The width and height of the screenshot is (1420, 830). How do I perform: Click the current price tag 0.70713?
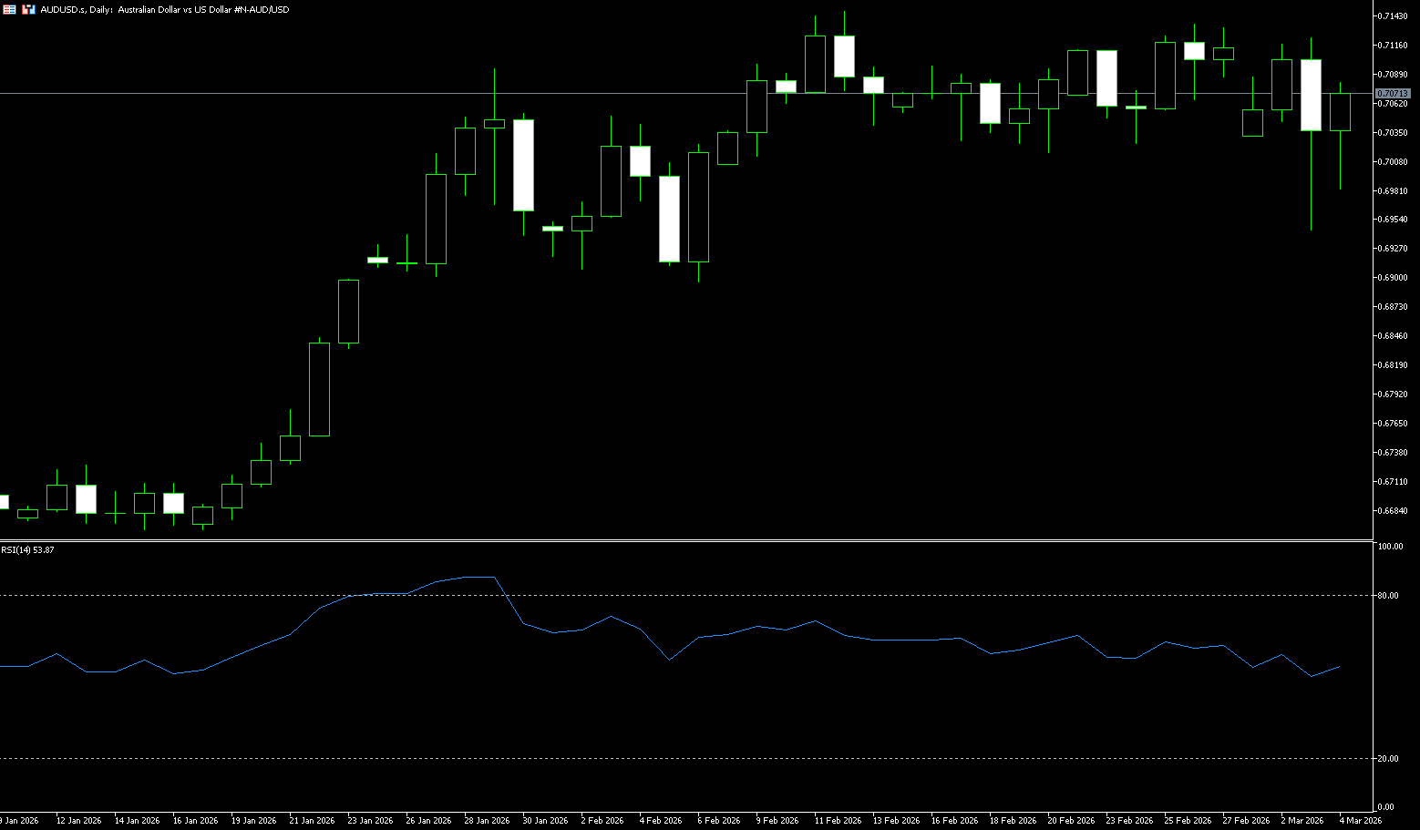[x=1393, y=94]
